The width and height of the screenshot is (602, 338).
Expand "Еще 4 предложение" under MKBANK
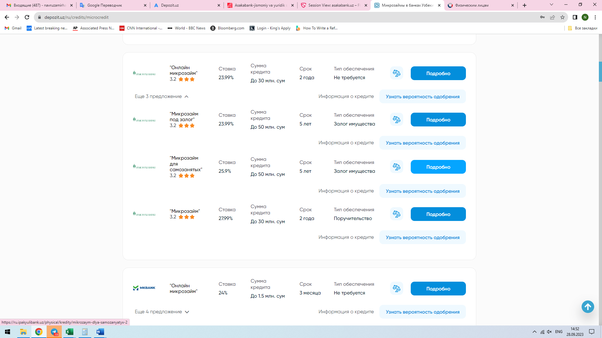click(x=162, y=312)
